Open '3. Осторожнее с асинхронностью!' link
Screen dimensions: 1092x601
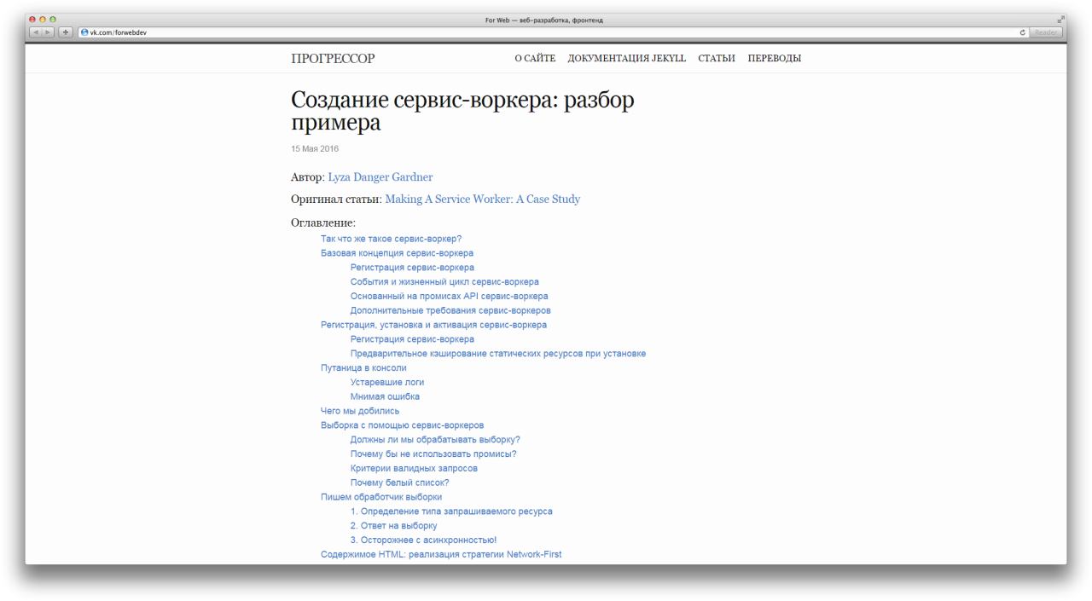click(423, 540)
